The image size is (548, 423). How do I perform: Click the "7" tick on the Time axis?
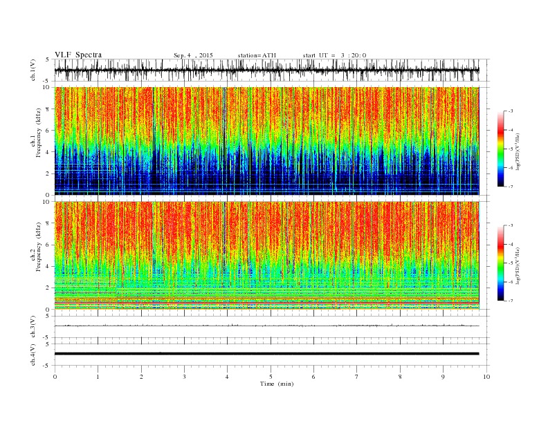click(x=357, y=377)
